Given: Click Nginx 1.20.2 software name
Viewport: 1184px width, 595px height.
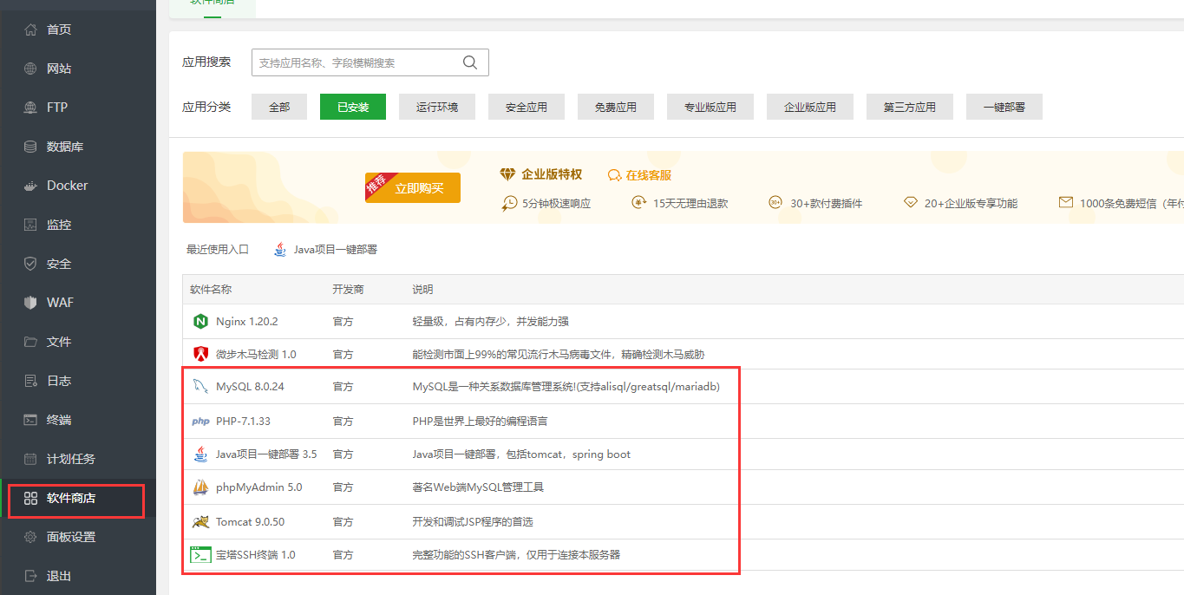Looking at the screenshot, I should [x=247, y=322].
